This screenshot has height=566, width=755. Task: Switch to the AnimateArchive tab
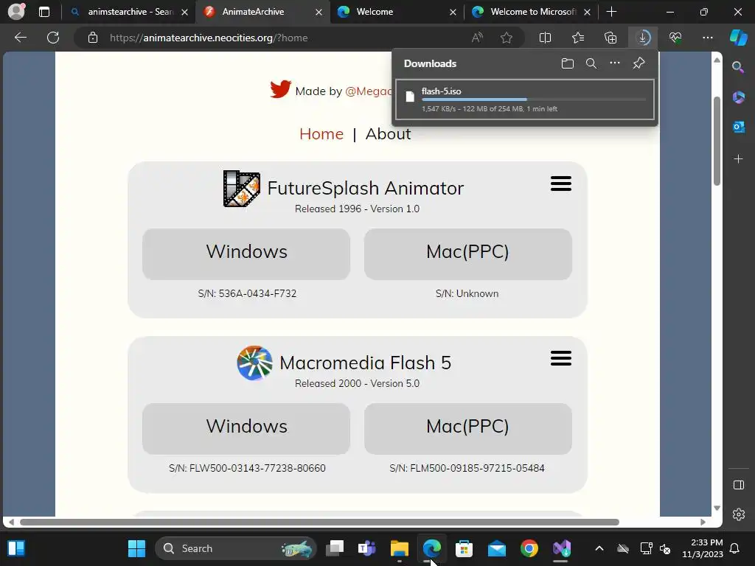pos(262,12)
